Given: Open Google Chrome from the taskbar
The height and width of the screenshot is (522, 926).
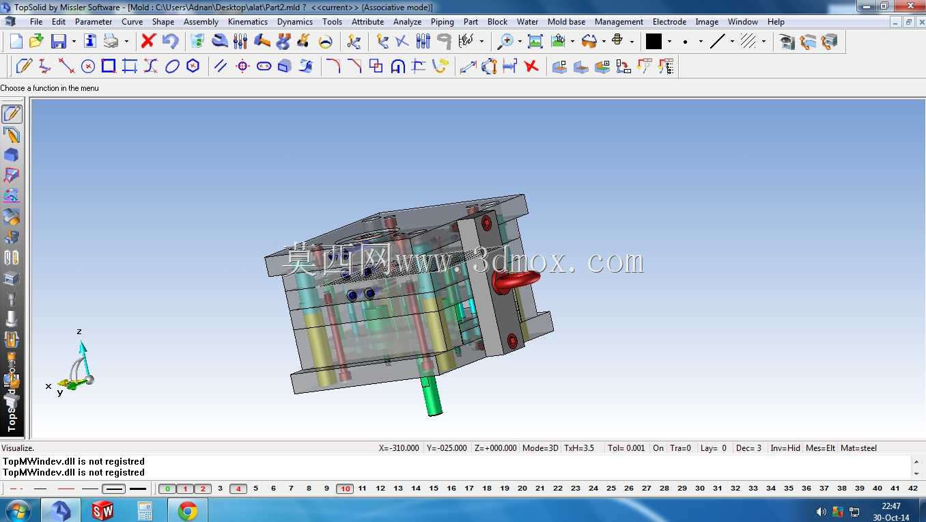Looking at the screenshot, I should click(188, 510).
